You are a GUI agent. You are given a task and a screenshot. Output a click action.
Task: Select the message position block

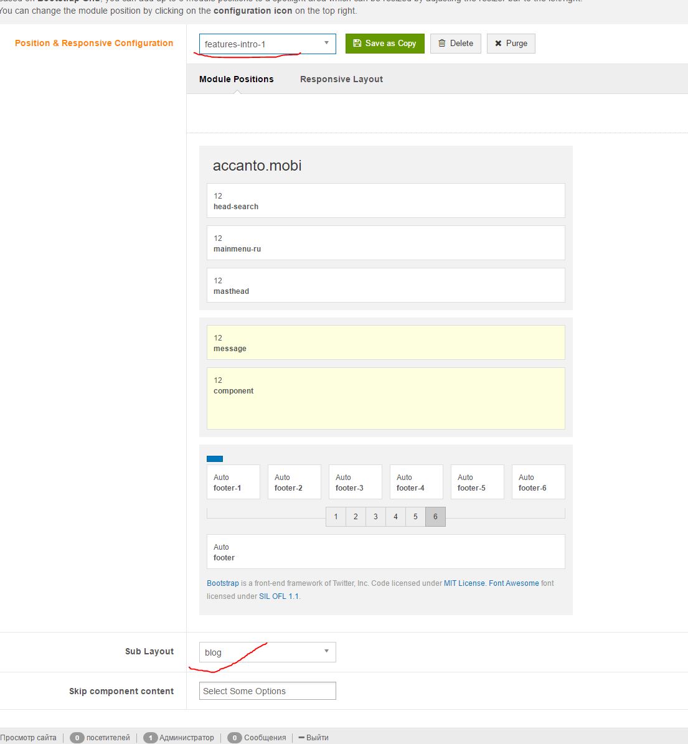coord(386,342)
